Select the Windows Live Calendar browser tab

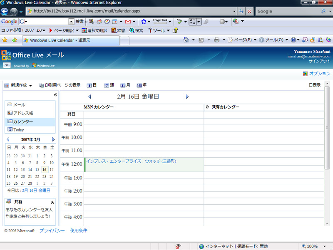[71, 40]
